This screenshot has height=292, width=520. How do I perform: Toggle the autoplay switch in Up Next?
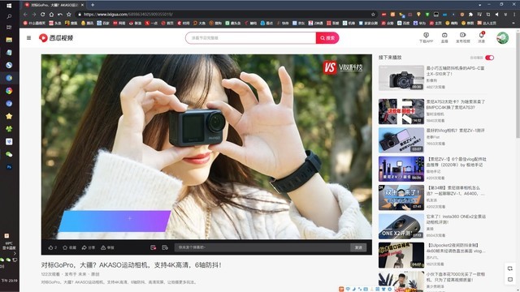point(489,58)
